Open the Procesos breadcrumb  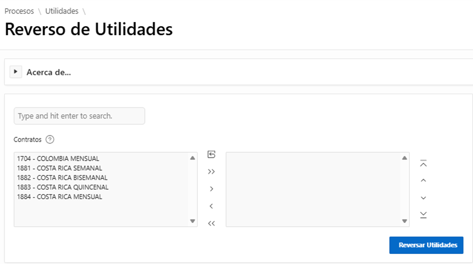(x=19, y=11)
